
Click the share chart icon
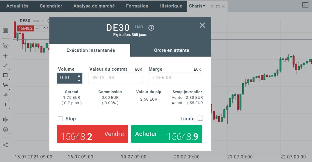(5, 145)
